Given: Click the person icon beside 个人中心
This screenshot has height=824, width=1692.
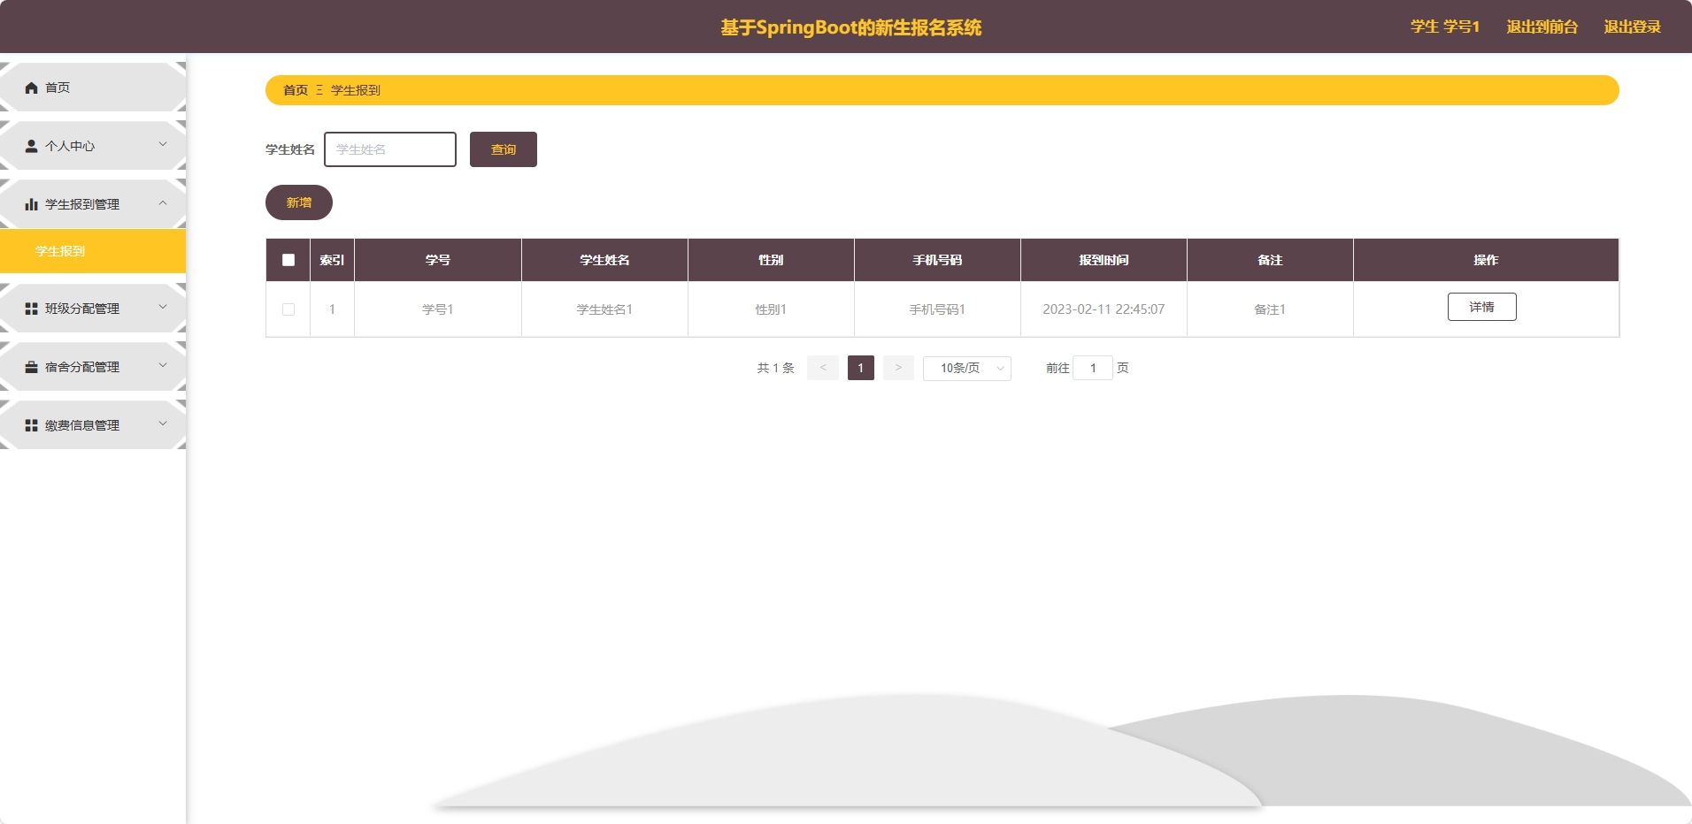Looking at the screenshot, I should point(32,146).
